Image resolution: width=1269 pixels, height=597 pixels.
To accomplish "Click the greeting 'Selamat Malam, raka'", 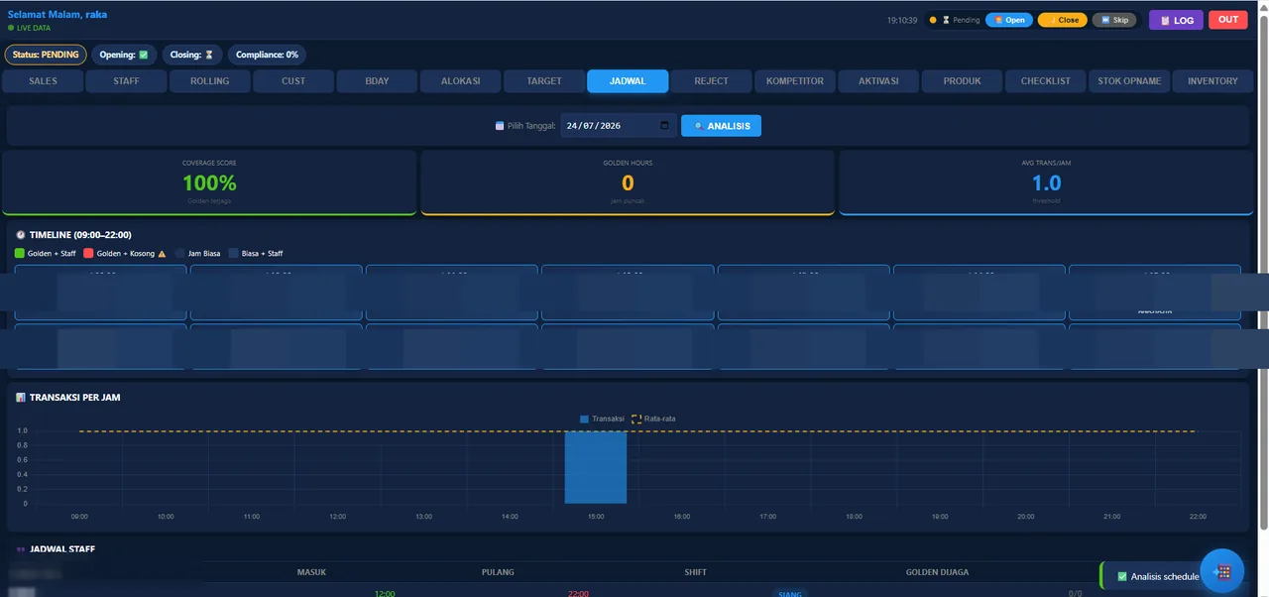I will [58, 14].
